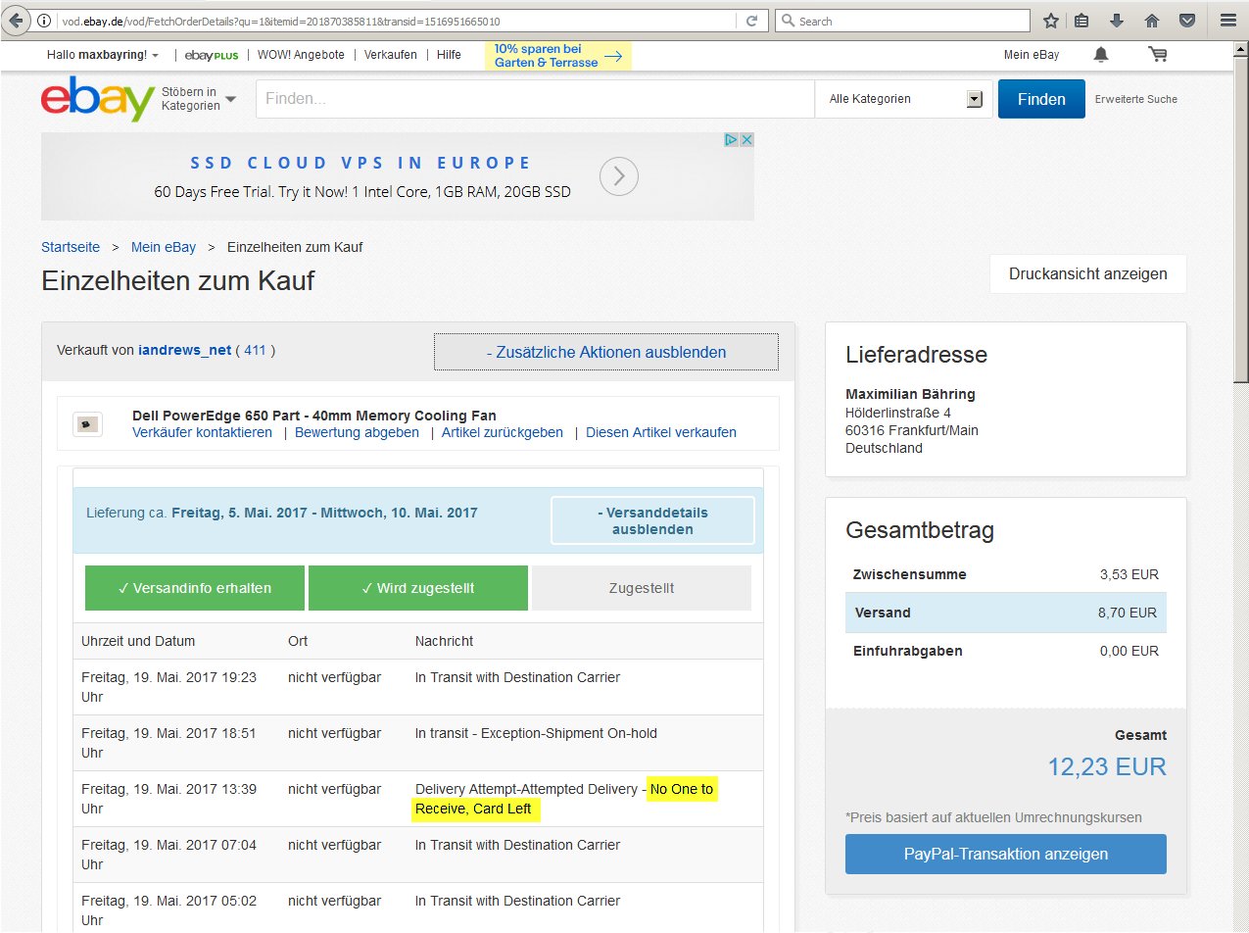Screen dimensions: 1249x933
Task: Click the ad's circular arrow button
Action: click(619, 177)
